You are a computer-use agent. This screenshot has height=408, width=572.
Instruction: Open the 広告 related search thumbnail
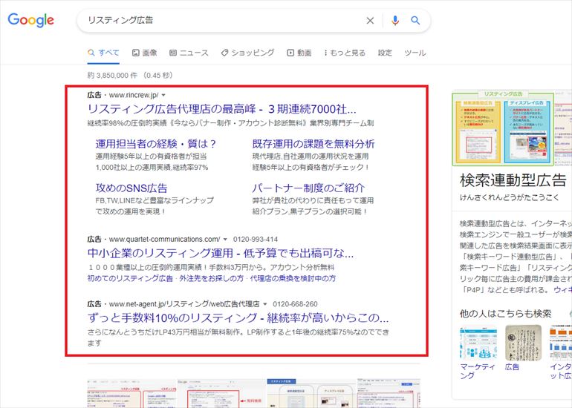[523, 343]
